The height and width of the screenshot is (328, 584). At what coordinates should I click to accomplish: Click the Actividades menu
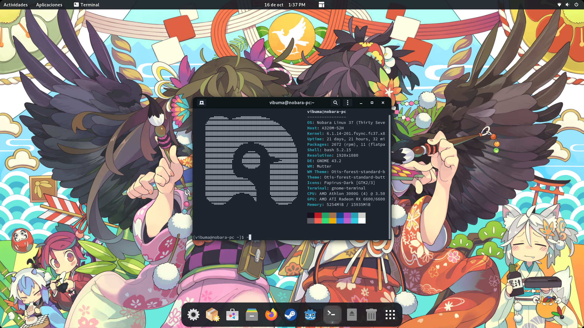[16, 5]
